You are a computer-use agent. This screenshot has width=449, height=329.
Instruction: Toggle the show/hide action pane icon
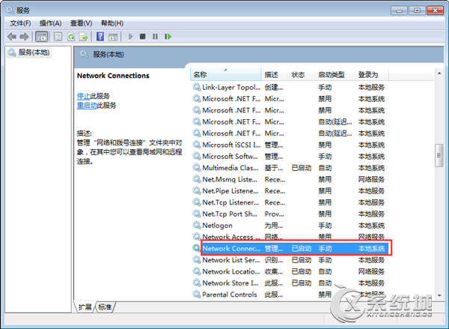pyautogui.click(x=113, y=37)
